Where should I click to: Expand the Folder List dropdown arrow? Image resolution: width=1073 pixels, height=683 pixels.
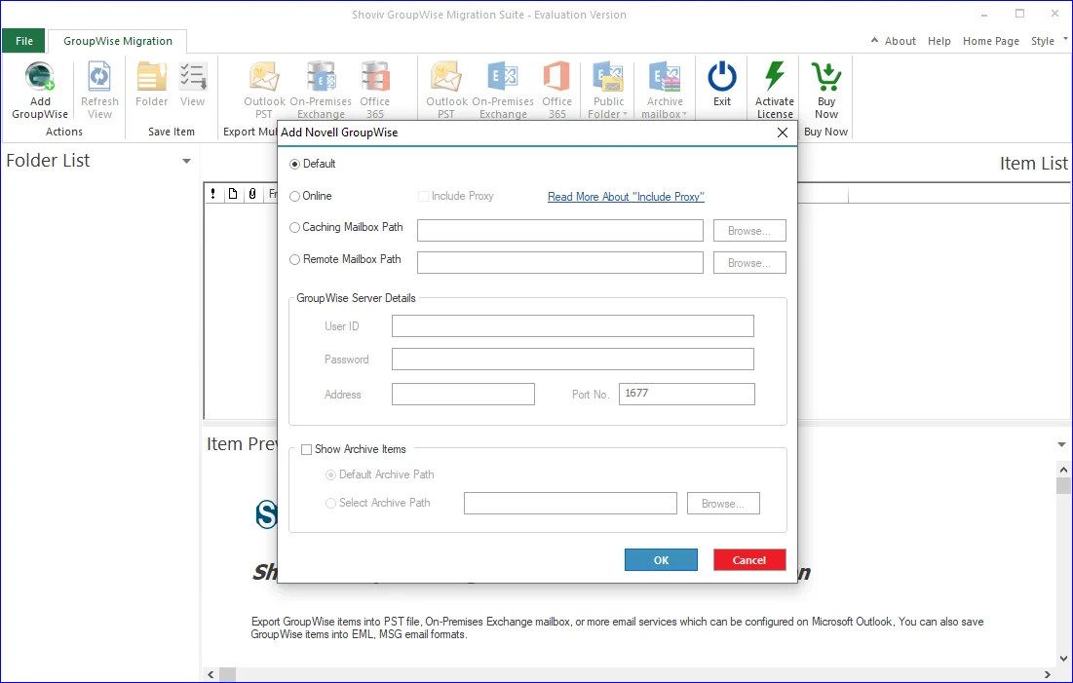click(186, 162)
